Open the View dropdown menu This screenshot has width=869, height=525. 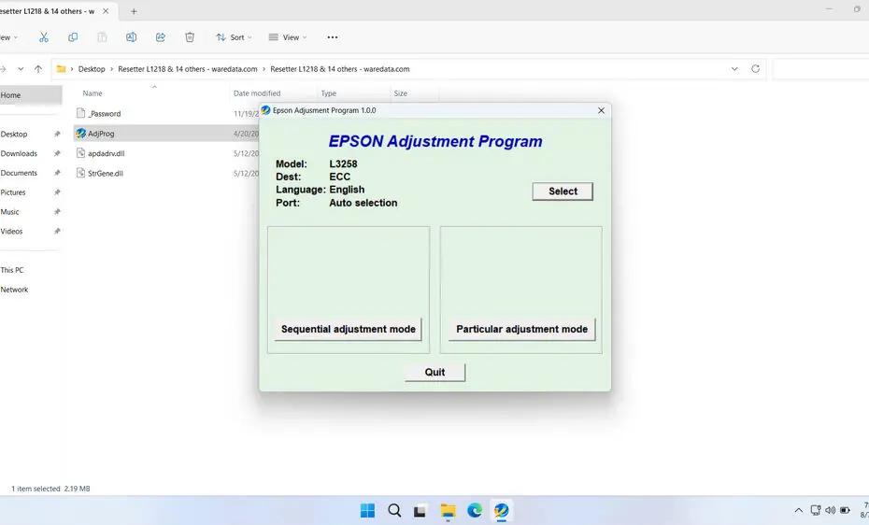click(287, 37)
